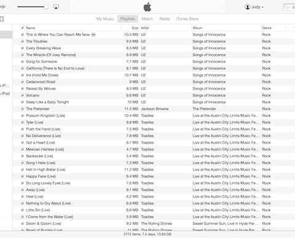295x238 pixels.
Task: Adjust the volume slider knob
Action: 46,7
